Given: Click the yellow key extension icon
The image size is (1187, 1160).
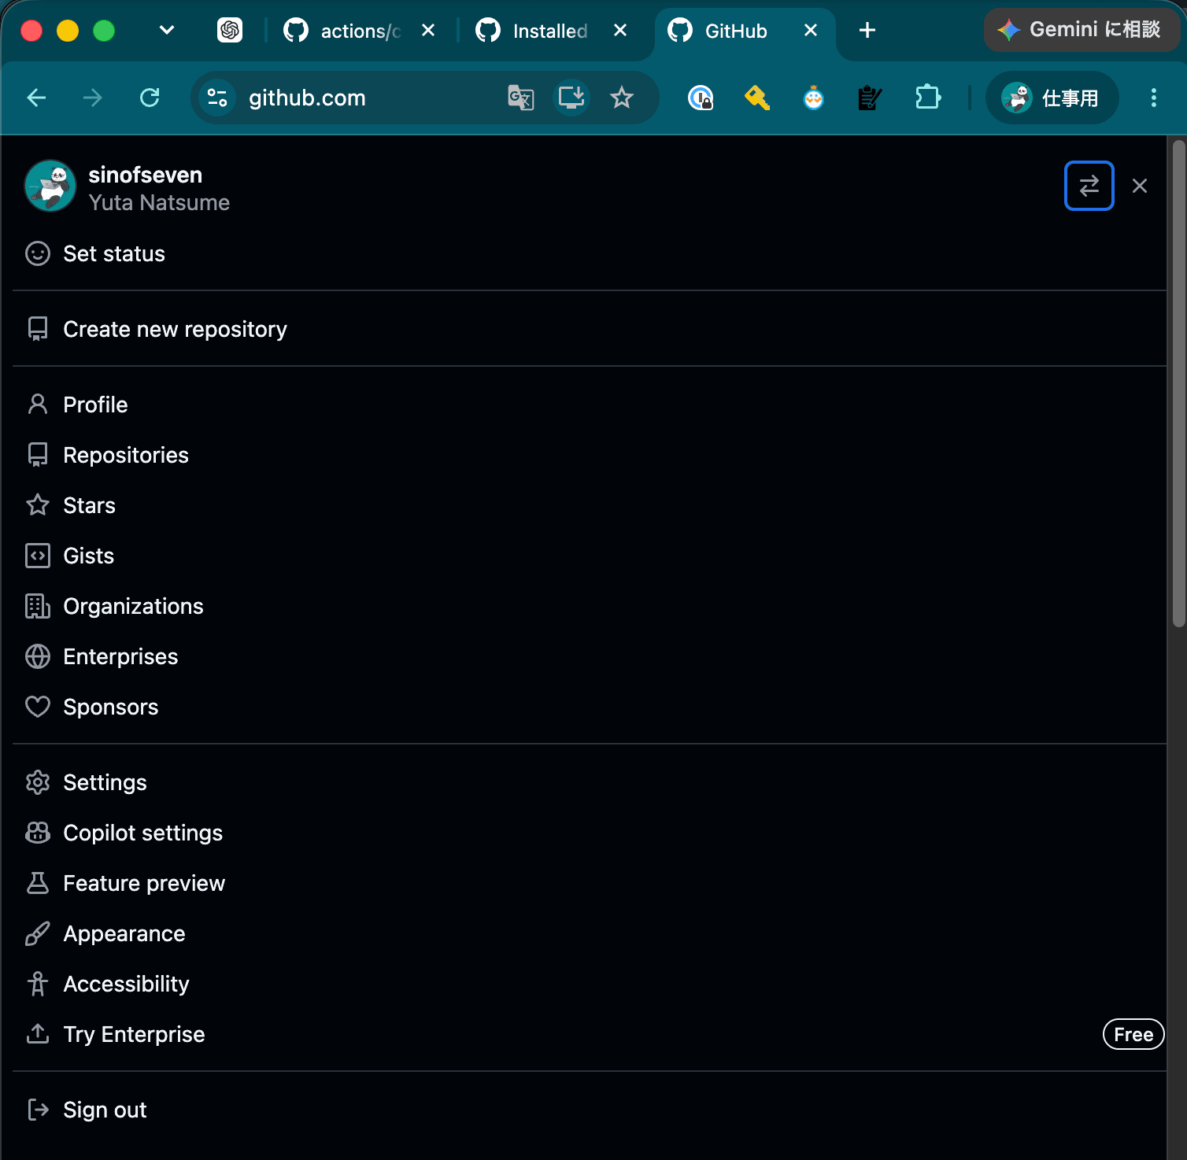Looking at the screenshot, I should point(756,98).
